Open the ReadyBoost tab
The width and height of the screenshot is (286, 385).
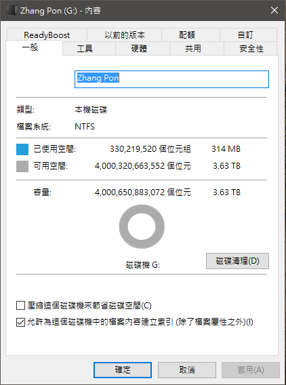(x=47, y=35)
